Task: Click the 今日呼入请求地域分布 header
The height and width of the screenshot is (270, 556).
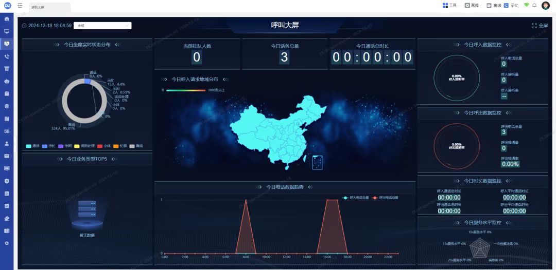Action: [x=195, y=79]
